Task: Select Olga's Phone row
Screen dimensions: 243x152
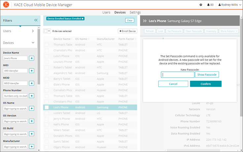Action: coord(90,147)
